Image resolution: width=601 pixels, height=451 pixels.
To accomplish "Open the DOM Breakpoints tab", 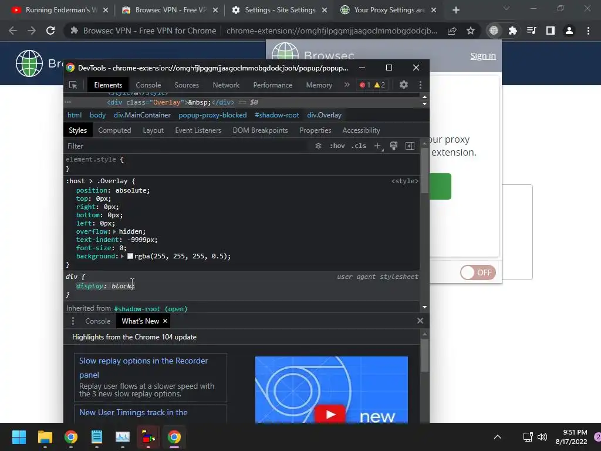I will pyautogui.click(x=260, y=130).
